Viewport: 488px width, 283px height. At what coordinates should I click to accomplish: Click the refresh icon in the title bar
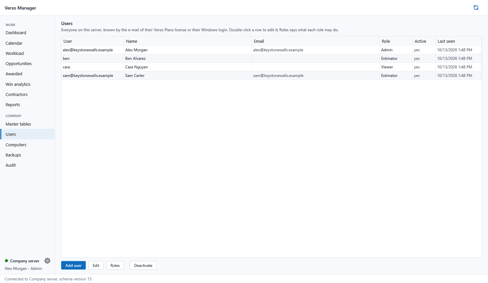point(476,8)
